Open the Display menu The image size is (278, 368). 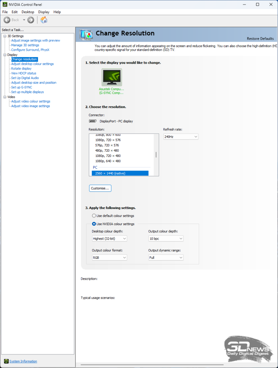click(x=44, y=12)
